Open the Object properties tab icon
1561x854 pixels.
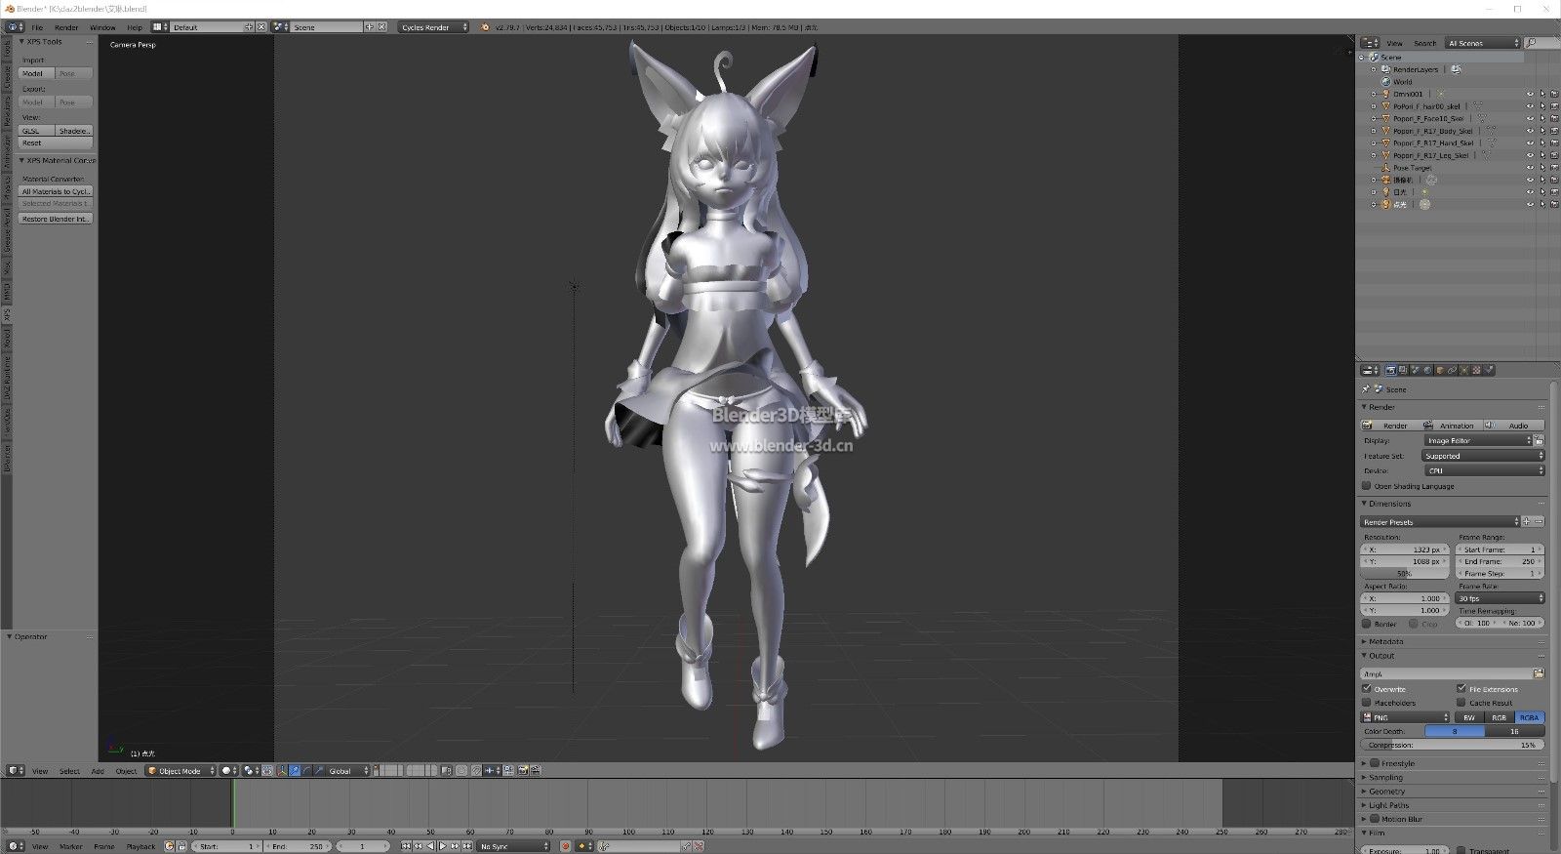tap(1440, 370)
